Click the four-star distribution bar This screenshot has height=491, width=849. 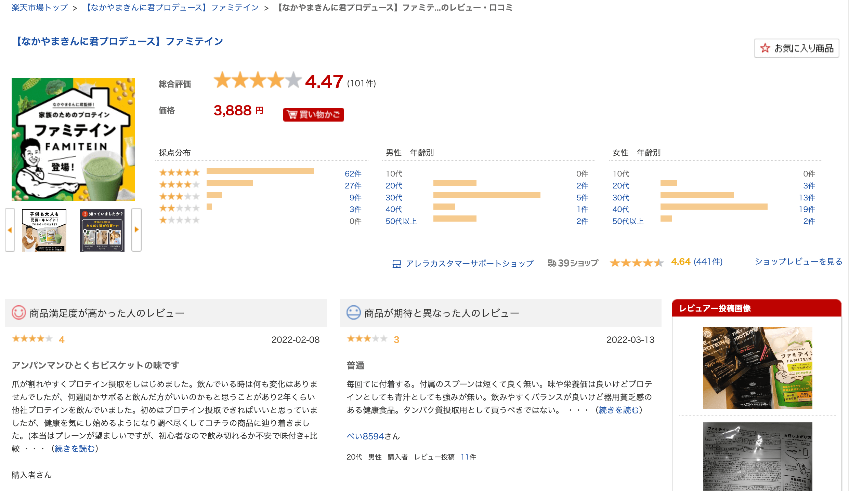pyautogui.click(x=230, y=183)
